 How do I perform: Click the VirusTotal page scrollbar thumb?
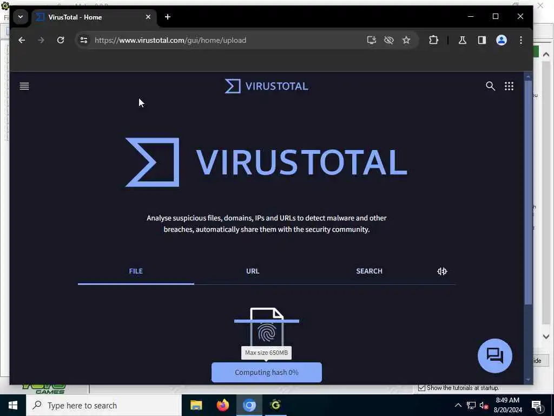click(x=528, y=193)
